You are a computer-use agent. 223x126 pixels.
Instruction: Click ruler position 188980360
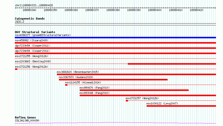pyautogui.click(x=71, y=10)
